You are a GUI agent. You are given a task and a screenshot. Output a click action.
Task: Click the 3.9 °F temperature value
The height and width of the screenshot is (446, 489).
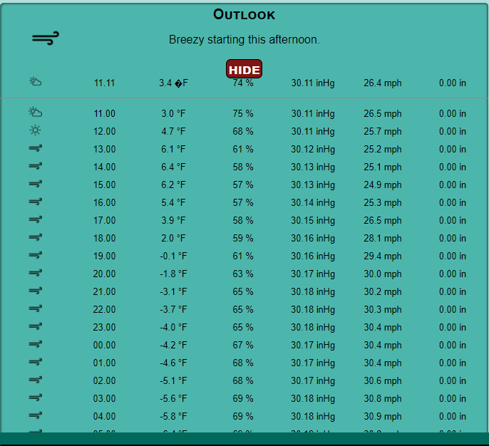[x=173, y=220]
